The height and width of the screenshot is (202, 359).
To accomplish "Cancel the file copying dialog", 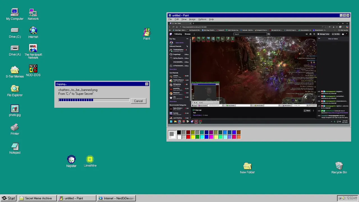I will [138, 101].
